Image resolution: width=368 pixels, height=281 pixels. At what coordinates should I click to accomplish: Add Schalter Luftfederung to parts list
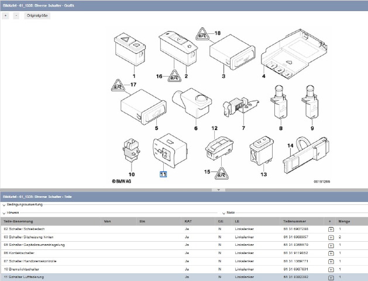click(x=331, y=277)
